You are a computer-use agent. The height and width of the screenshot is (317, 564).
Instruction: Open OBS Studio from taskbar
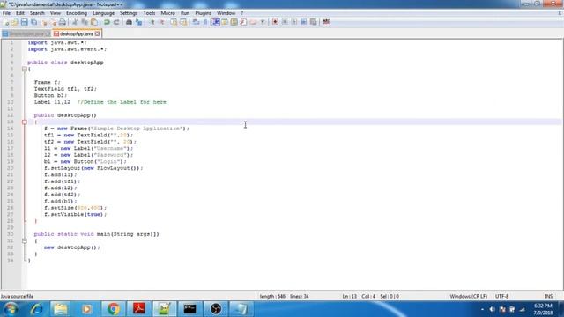coord(216,309)
